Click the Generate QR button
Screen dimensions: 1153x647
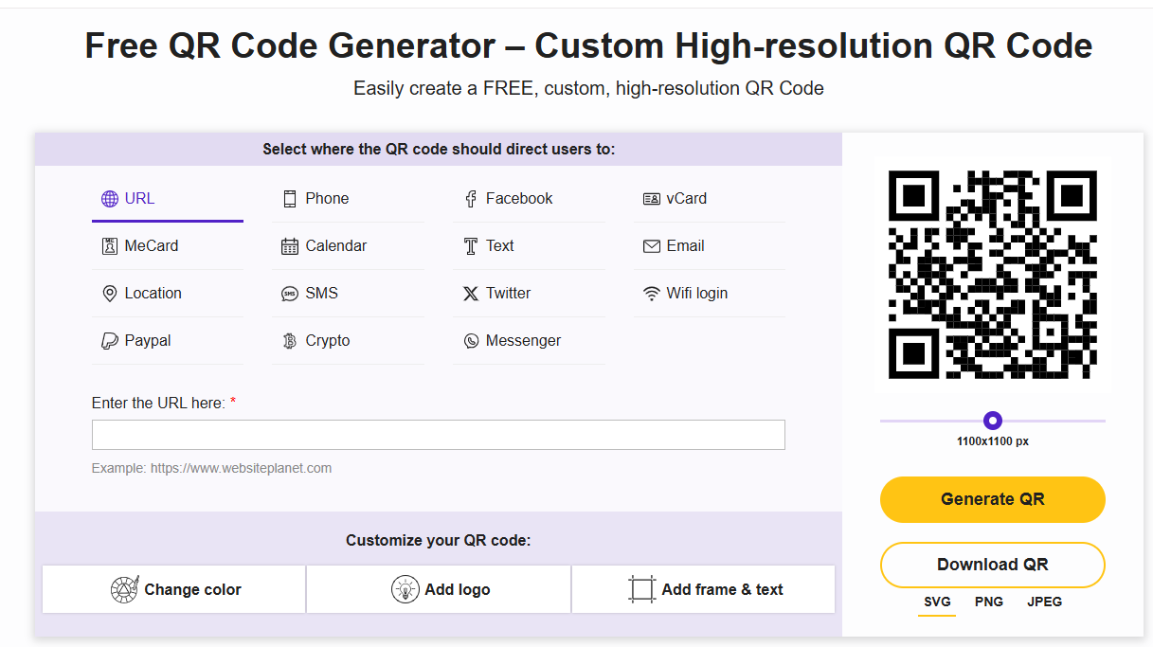pyautogui.click(x=993, y=499)
